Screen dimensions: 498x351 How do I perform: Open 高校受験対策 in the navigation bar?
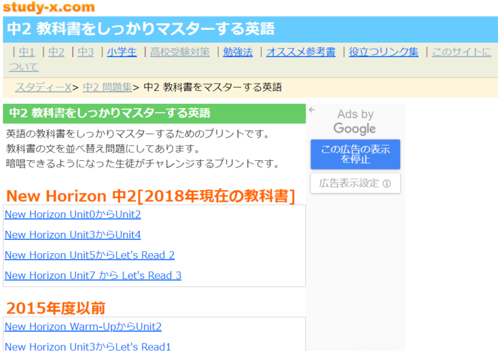point(180,52)
